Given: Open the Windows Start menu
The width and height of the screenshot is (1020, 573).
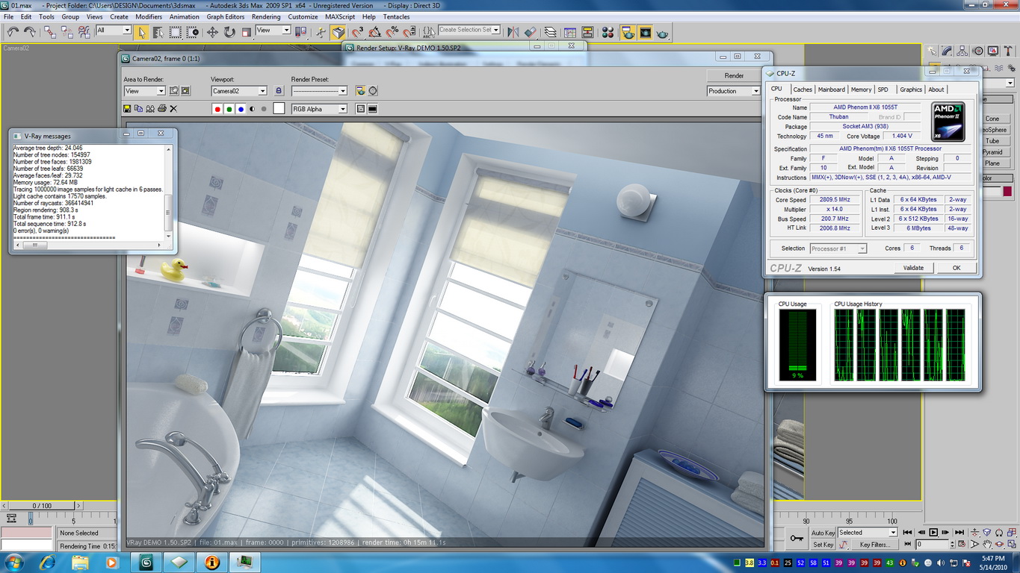Looking at the screenshot, I should coord(13,562).
